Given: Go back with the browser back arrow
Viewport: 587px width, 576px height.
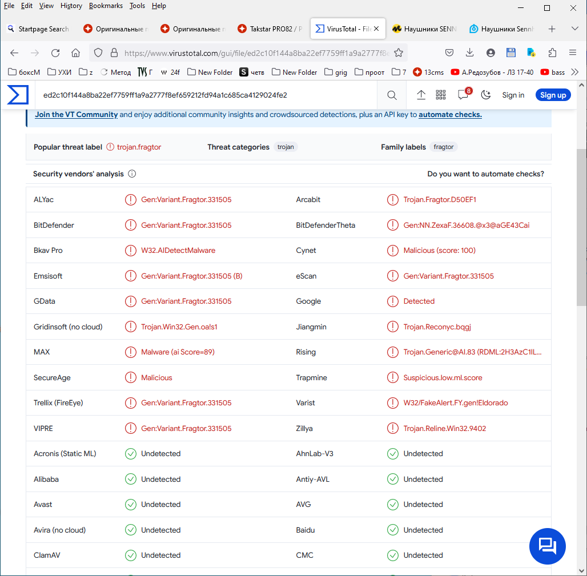Looking at the screenshot, I should [x=14, y=53].
